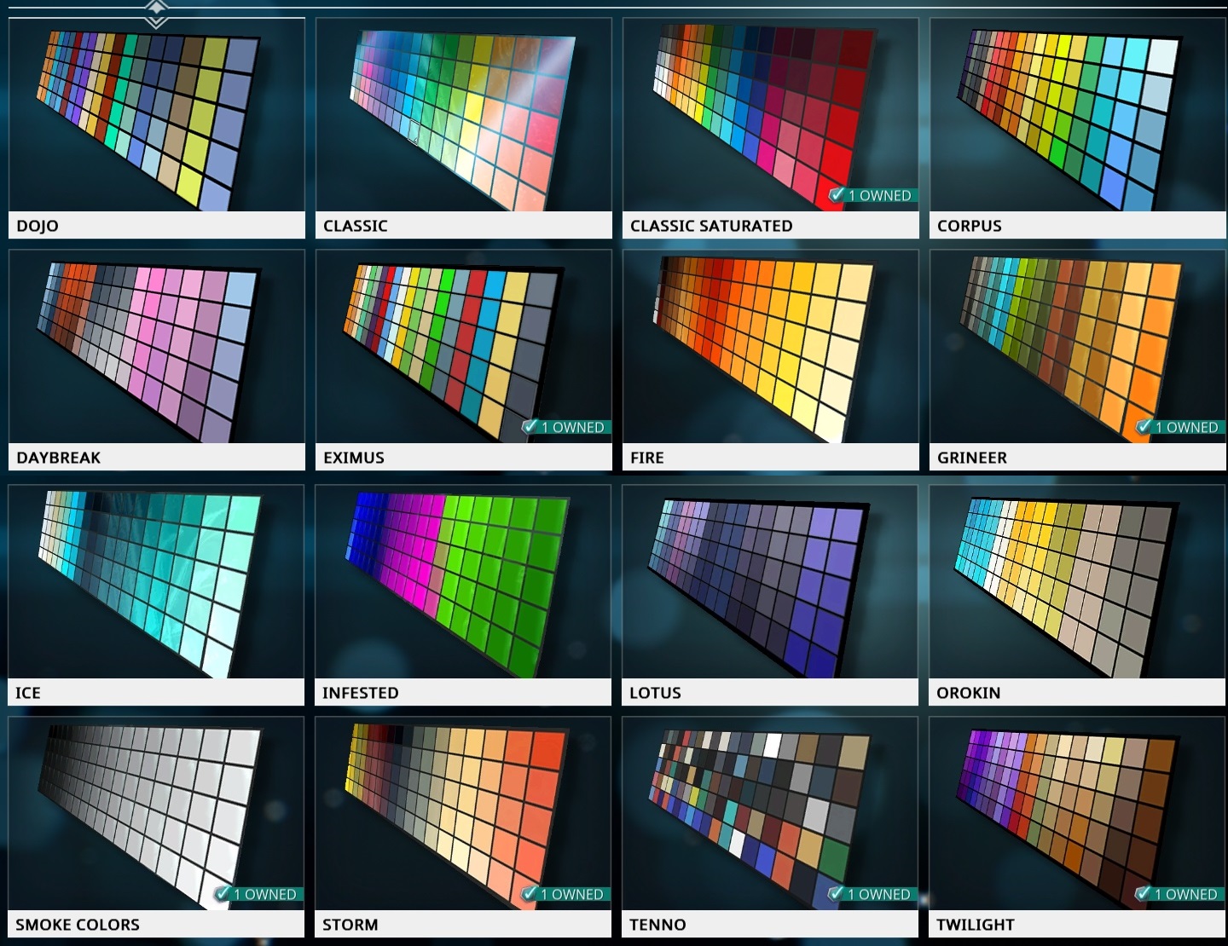Choose the Corpus color palette preview
This screenshot has height=946, width=1228.
click(x=1078, y=115)
